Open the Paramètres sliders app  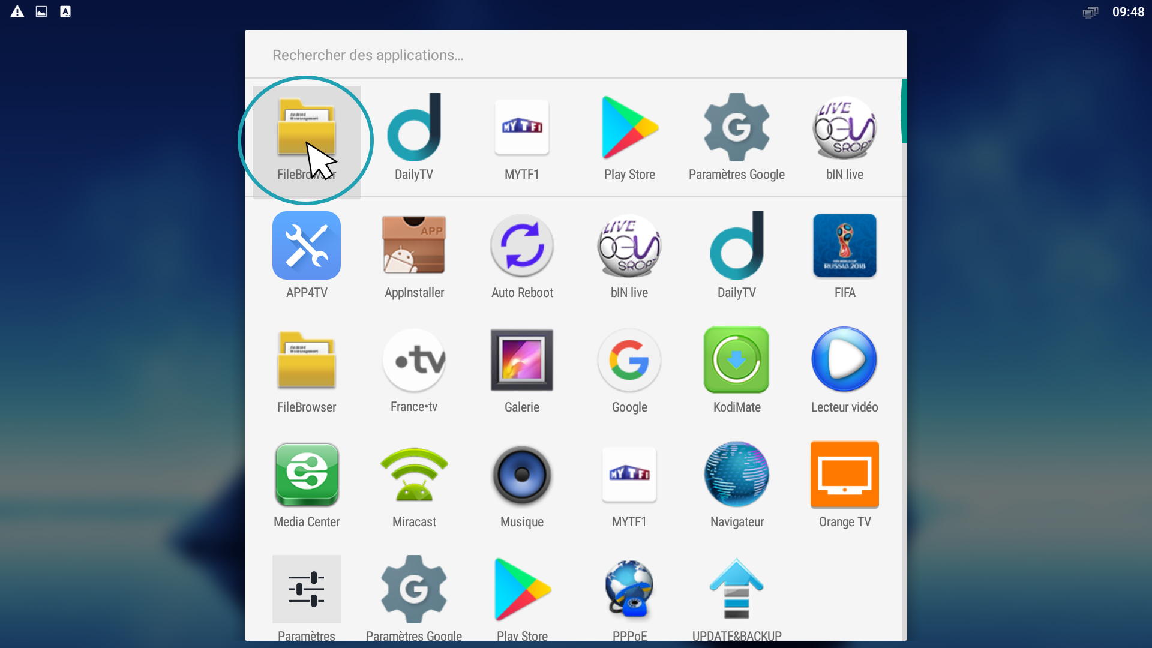point(307,598)
